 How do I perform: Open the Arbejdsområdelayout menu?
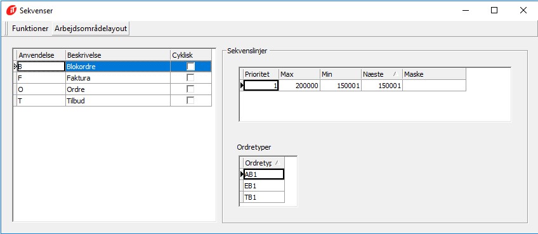(91, 29)
